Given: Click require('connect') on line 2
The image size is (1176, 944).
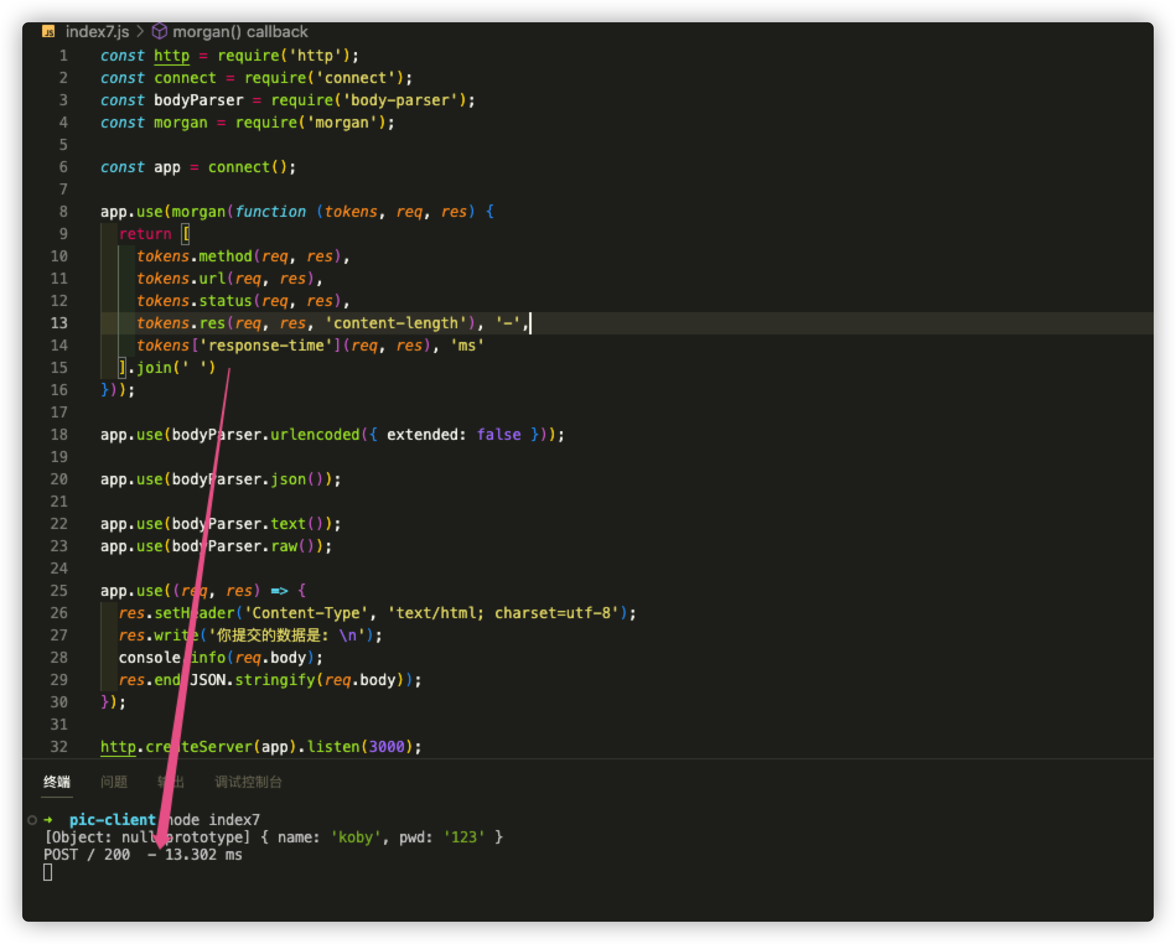Looking at the screenshot, I should [x=324, y=78].
